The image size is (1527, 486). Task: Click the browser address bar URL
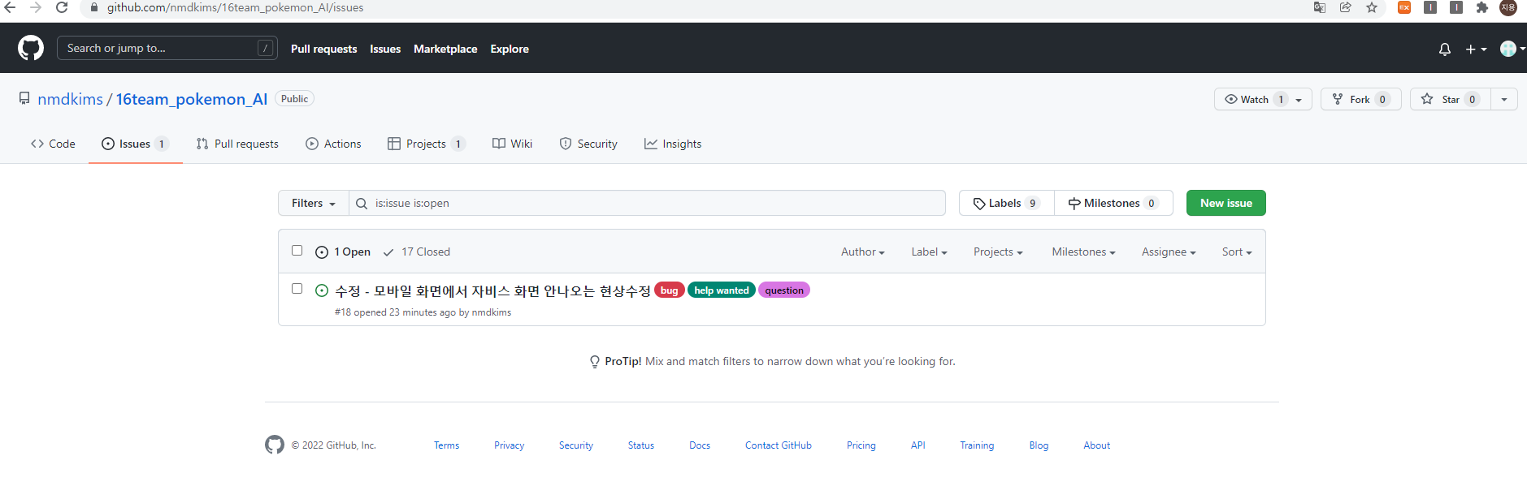[x=235, y=7]
